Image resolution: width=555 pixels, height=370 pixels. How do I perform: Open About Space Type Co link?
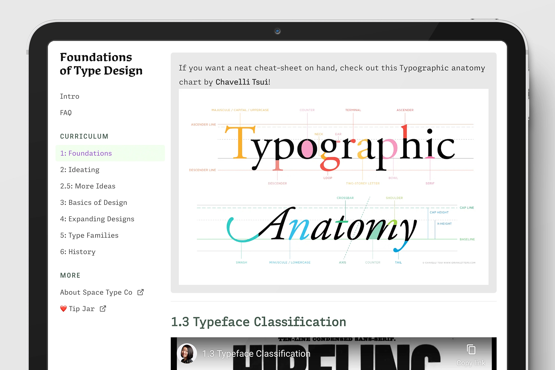click(96, 292)
